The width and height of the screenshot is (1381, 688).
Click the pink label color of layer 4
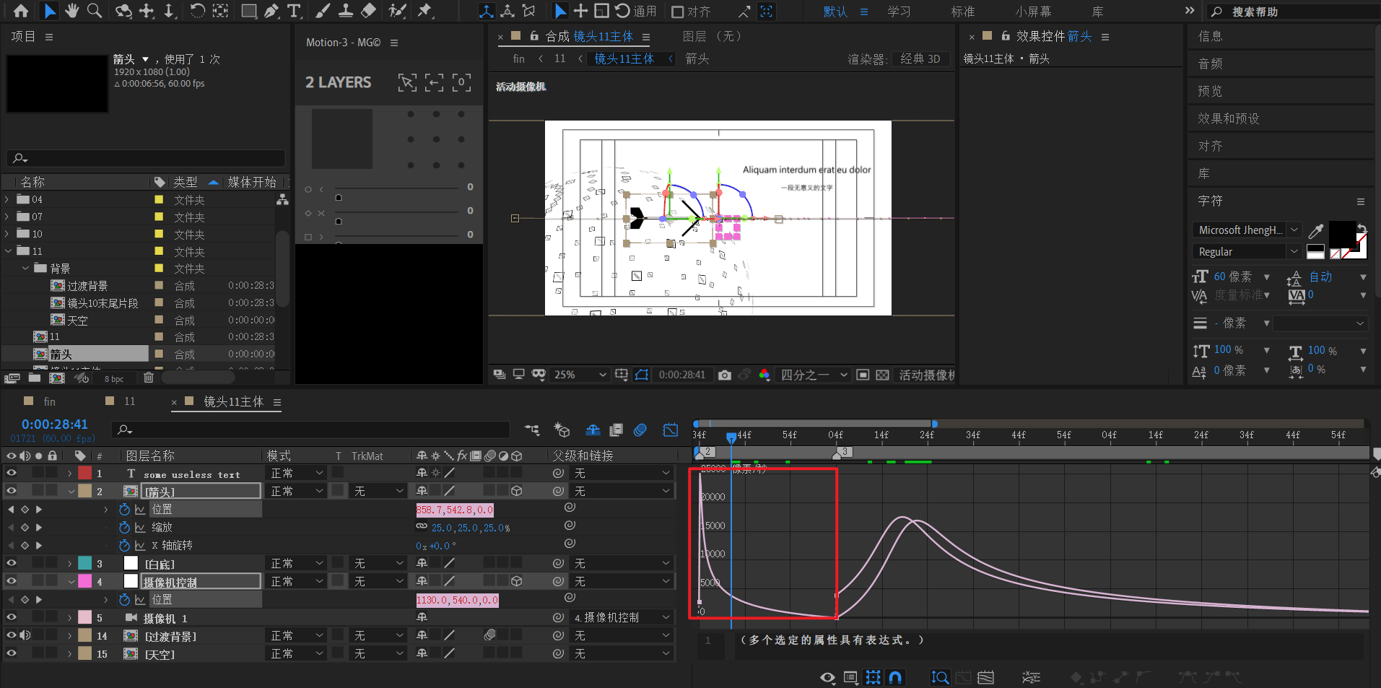[x=85, y=581]
